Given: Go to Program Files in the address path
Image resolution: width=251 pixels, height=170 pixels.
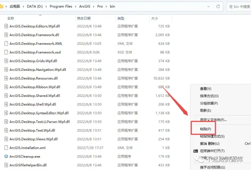Looking at the screenshot, I should pyautogui.click(x=61, y=6).
